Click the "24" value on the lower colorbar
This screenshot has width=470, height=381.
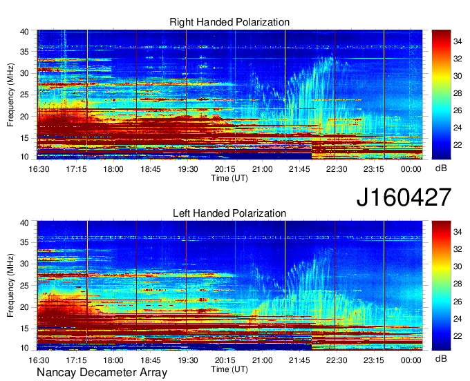tap(458, 319)
